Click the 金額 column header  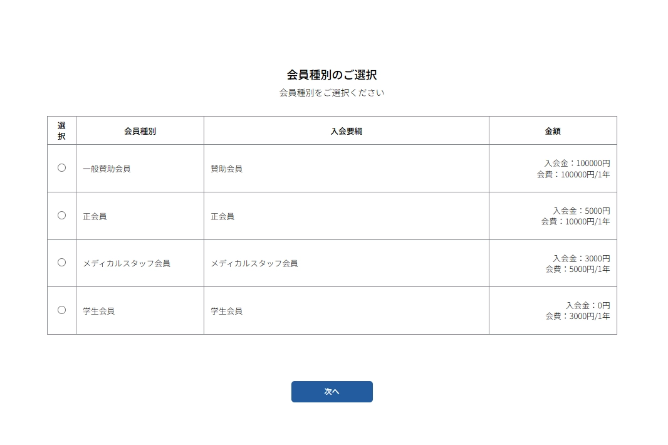coord(552,131)
